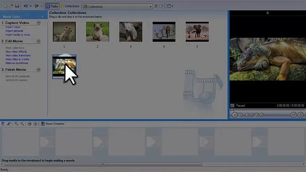Click the Zoom Timeline Out magnifier
306x172 pixels.
coord(22,124)
